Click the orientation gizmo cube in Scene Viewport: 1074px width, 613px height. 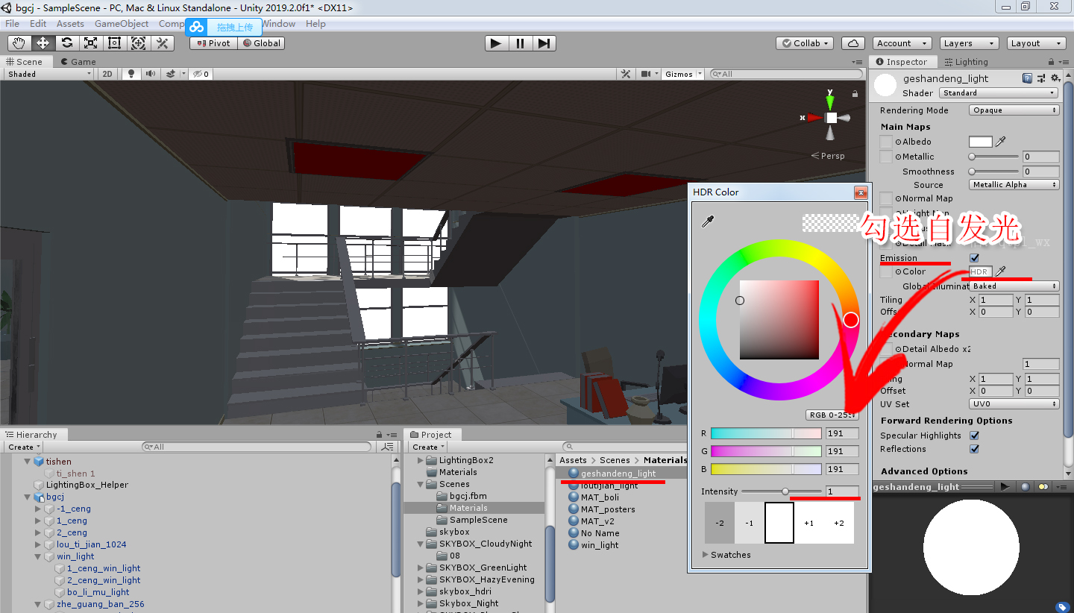click(832, 117)
